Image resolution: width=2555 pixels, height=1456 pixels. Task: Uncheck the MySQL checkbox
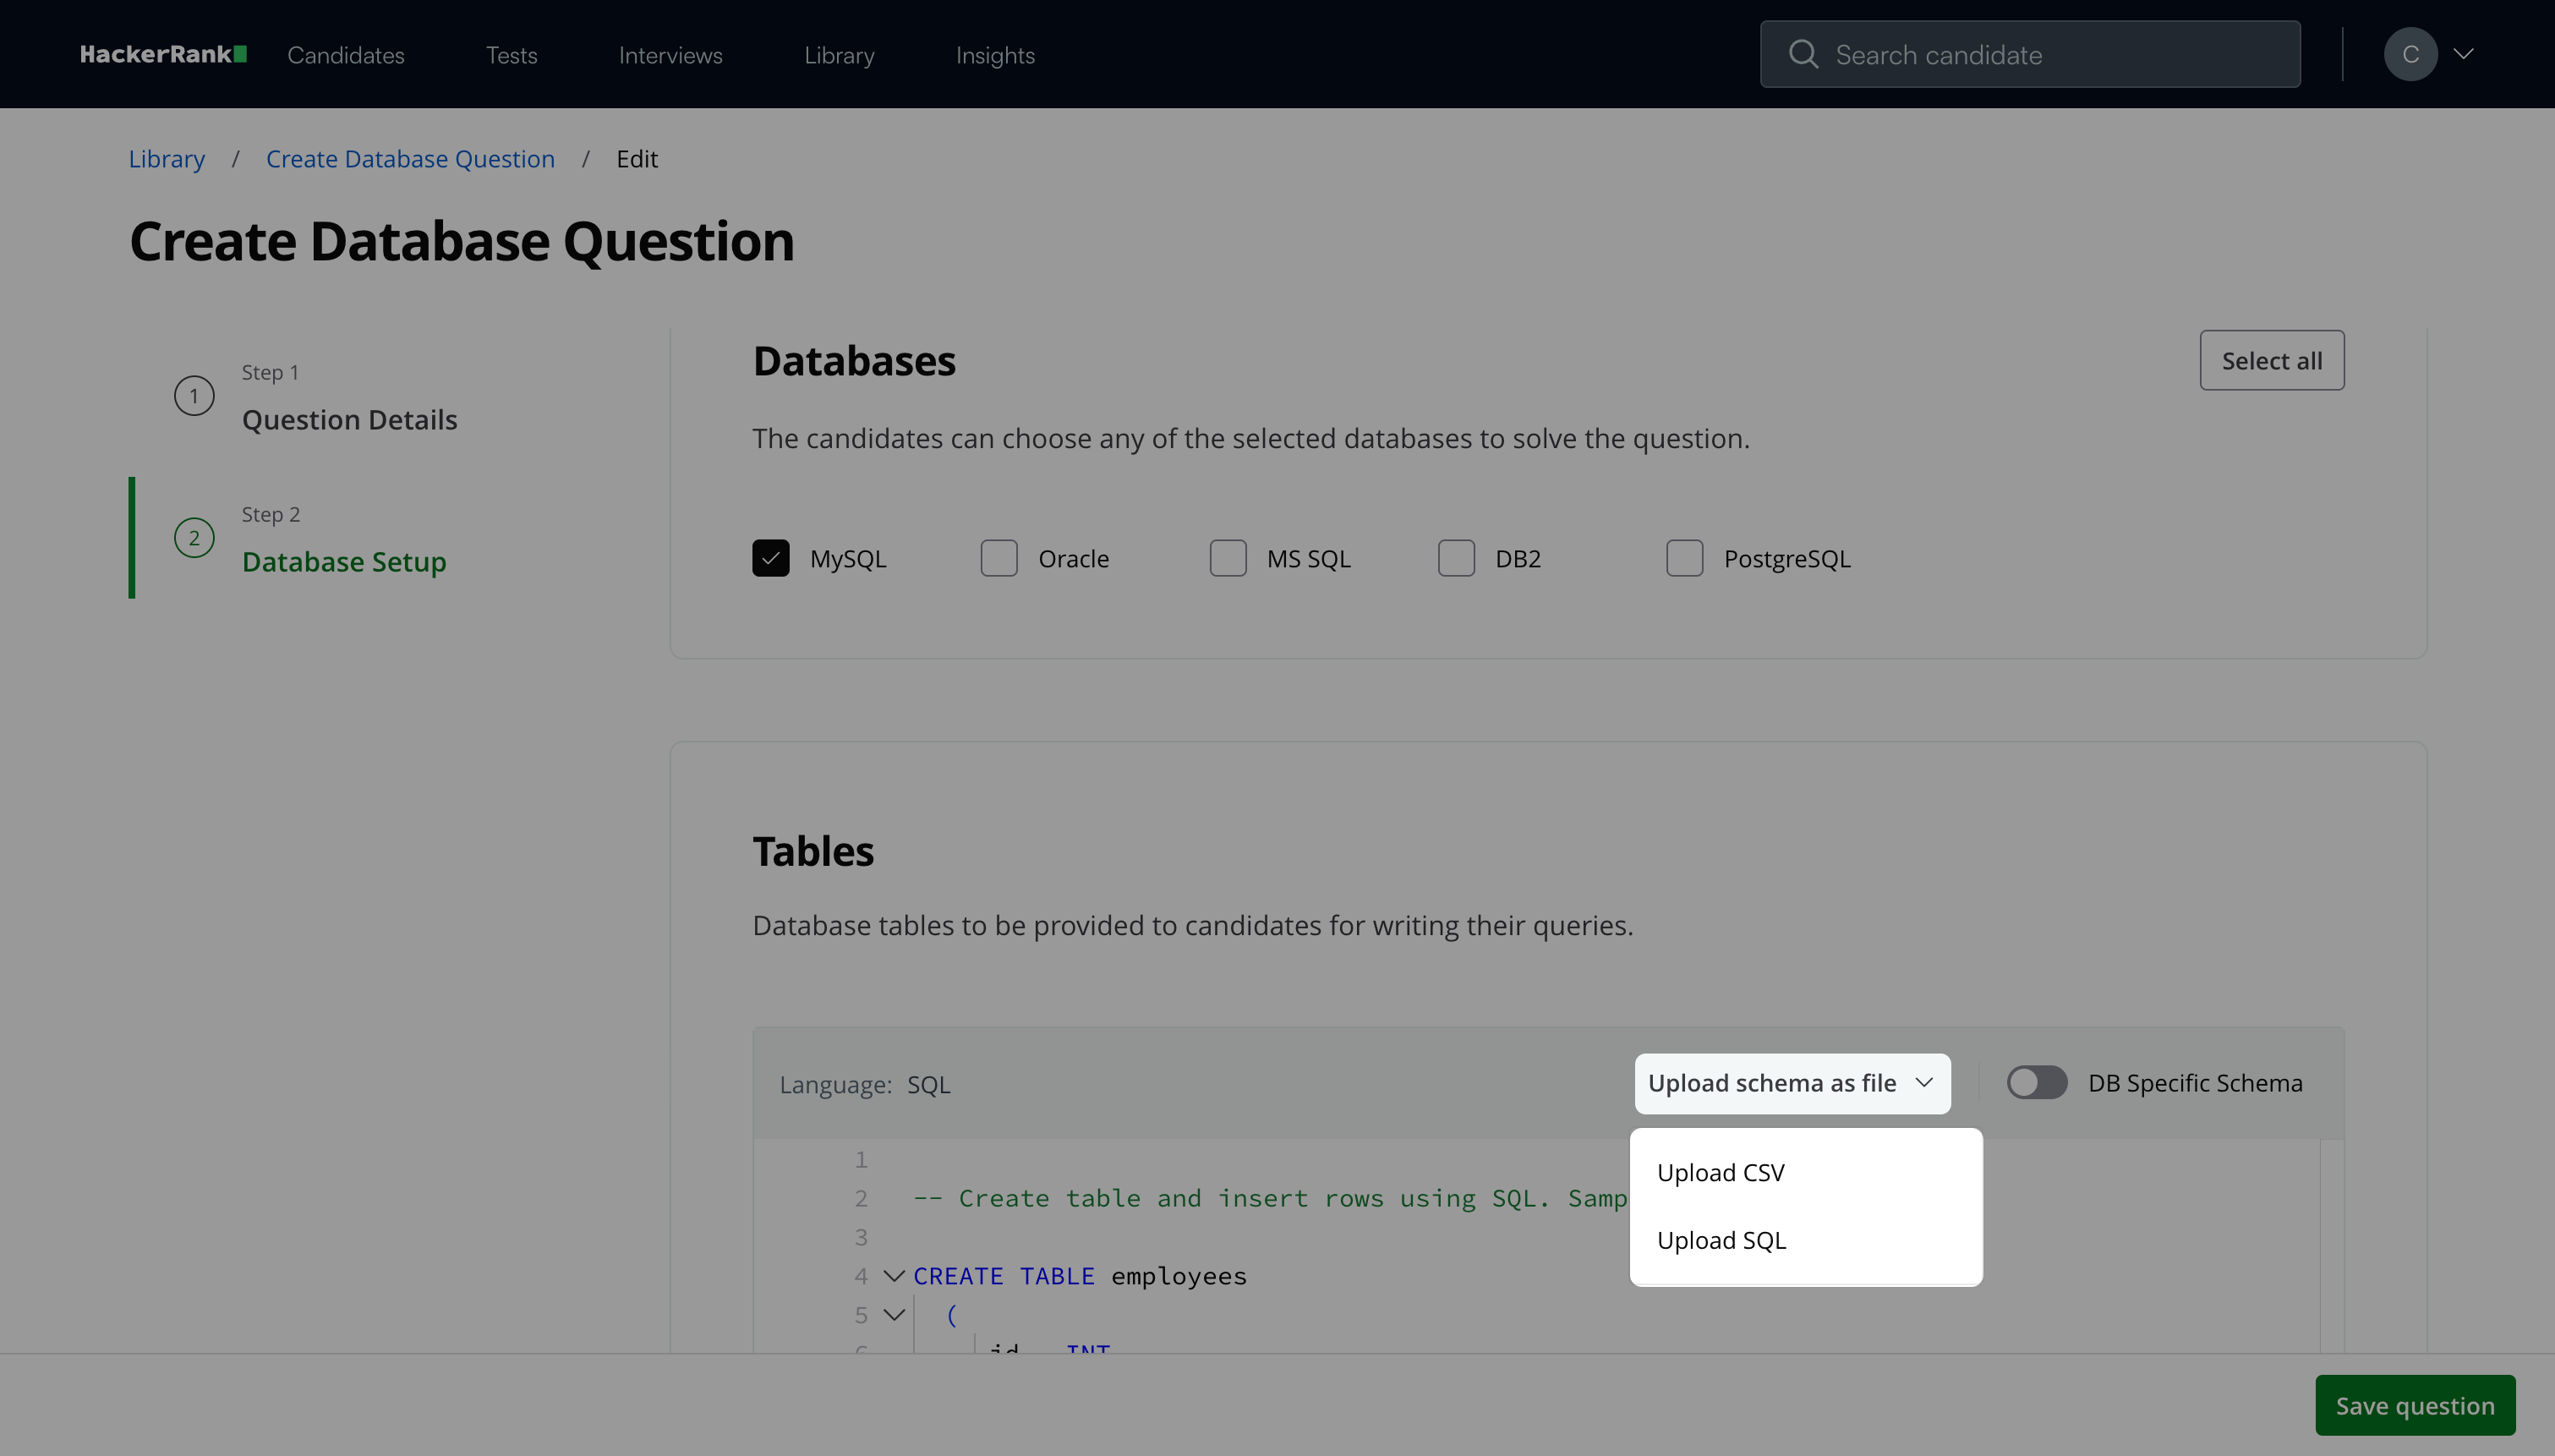pos(771,558)
